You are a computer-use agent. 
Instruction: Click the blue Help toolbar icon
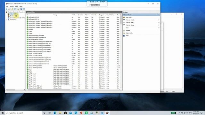[x=21, y=9]
